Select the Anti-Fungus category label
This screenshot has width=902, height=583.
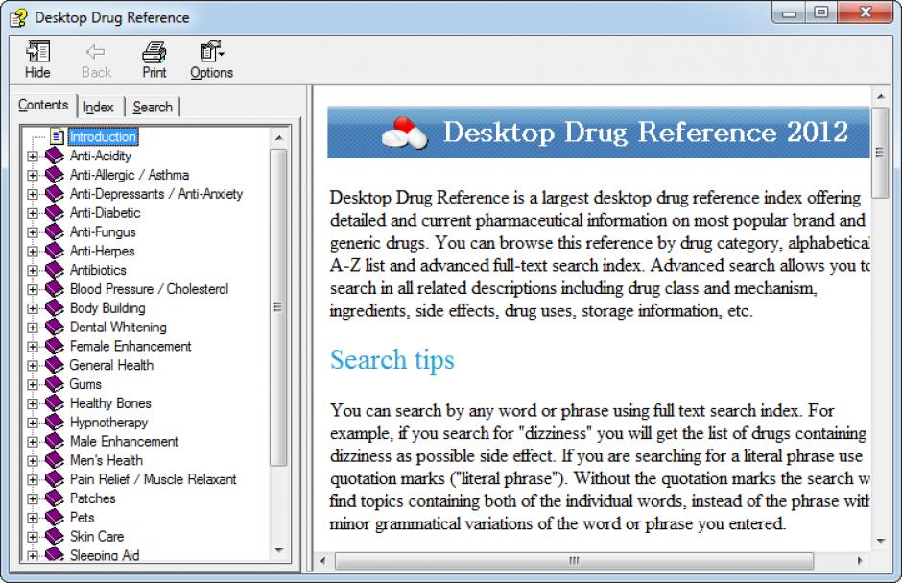click(103, 231)
